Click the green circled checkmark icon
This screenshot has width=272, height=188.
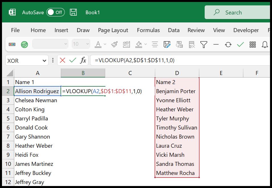tap(24, 44)
